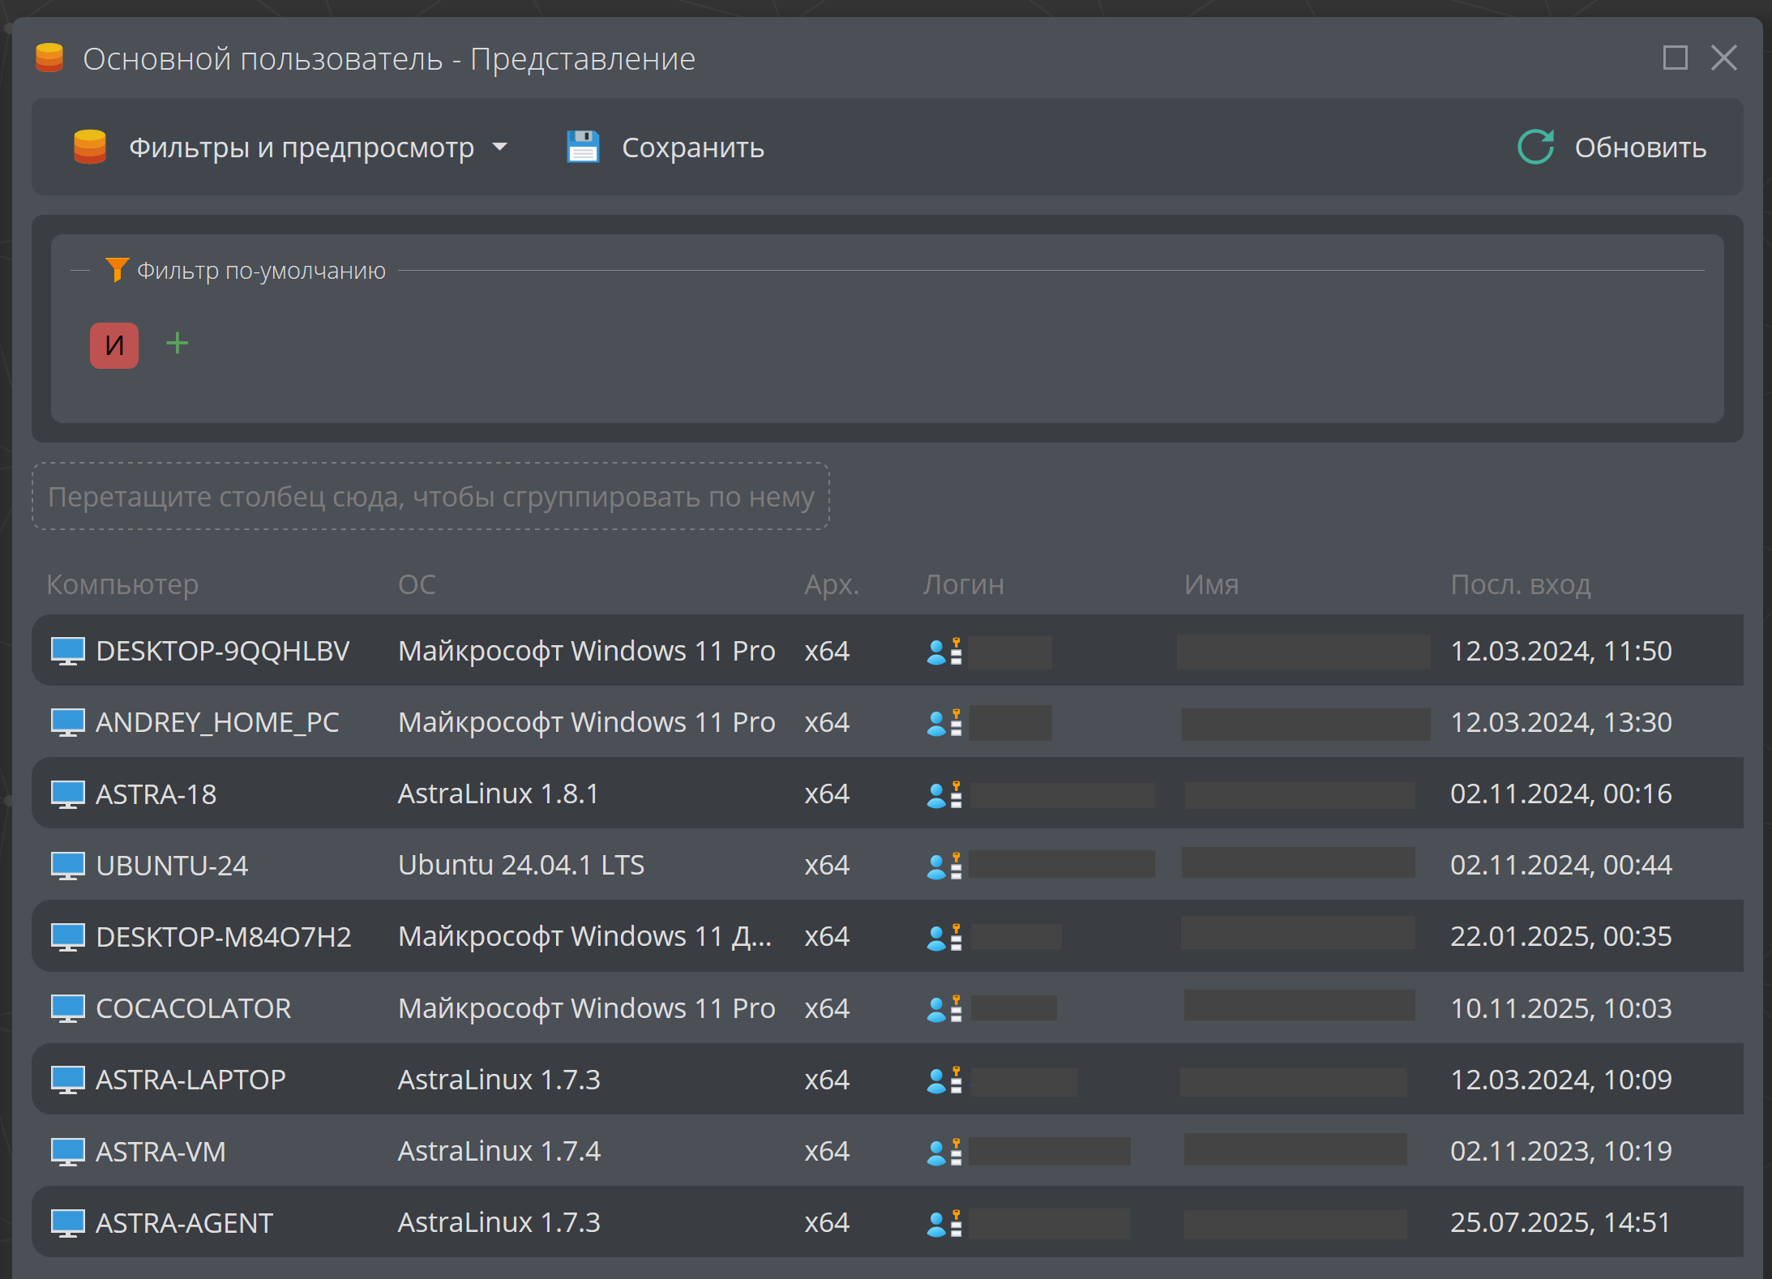
Task: Sort by the Посл. вход column header
Action: pos(1521,584)
